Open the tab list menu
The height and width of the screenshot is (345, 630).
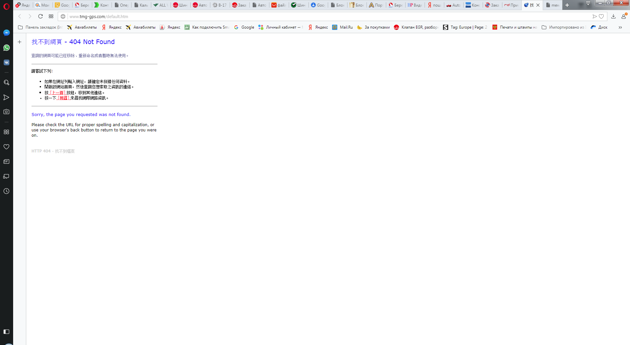click(x=588, y=4)
